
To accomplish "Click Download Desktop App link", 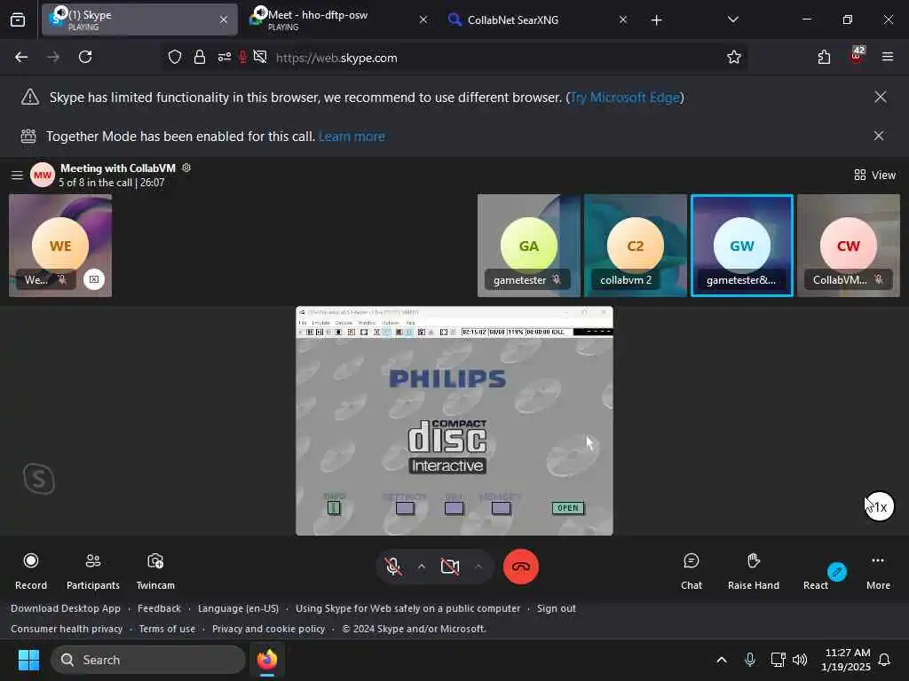I will click(x=66, y=608).
